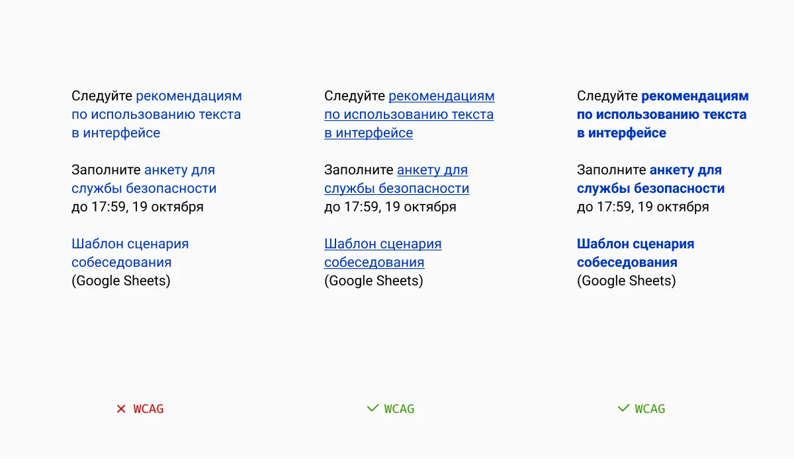
Task: Click the underlined «Шаблон сценария собеседования» link
Action: tap(382, 244)
